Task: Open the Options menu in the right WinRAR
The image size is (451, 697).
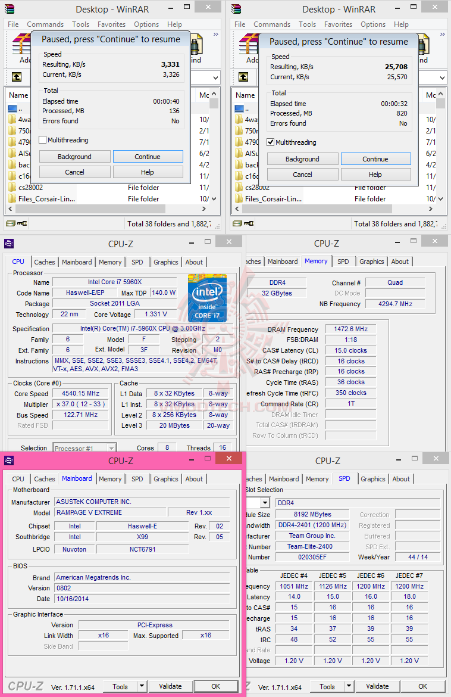Action: (x=373, y=24)
